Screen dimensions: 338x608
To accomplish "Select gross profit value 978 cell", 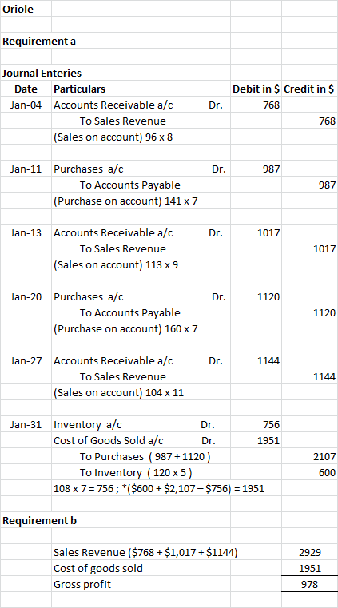I will [x=309, y=584].
